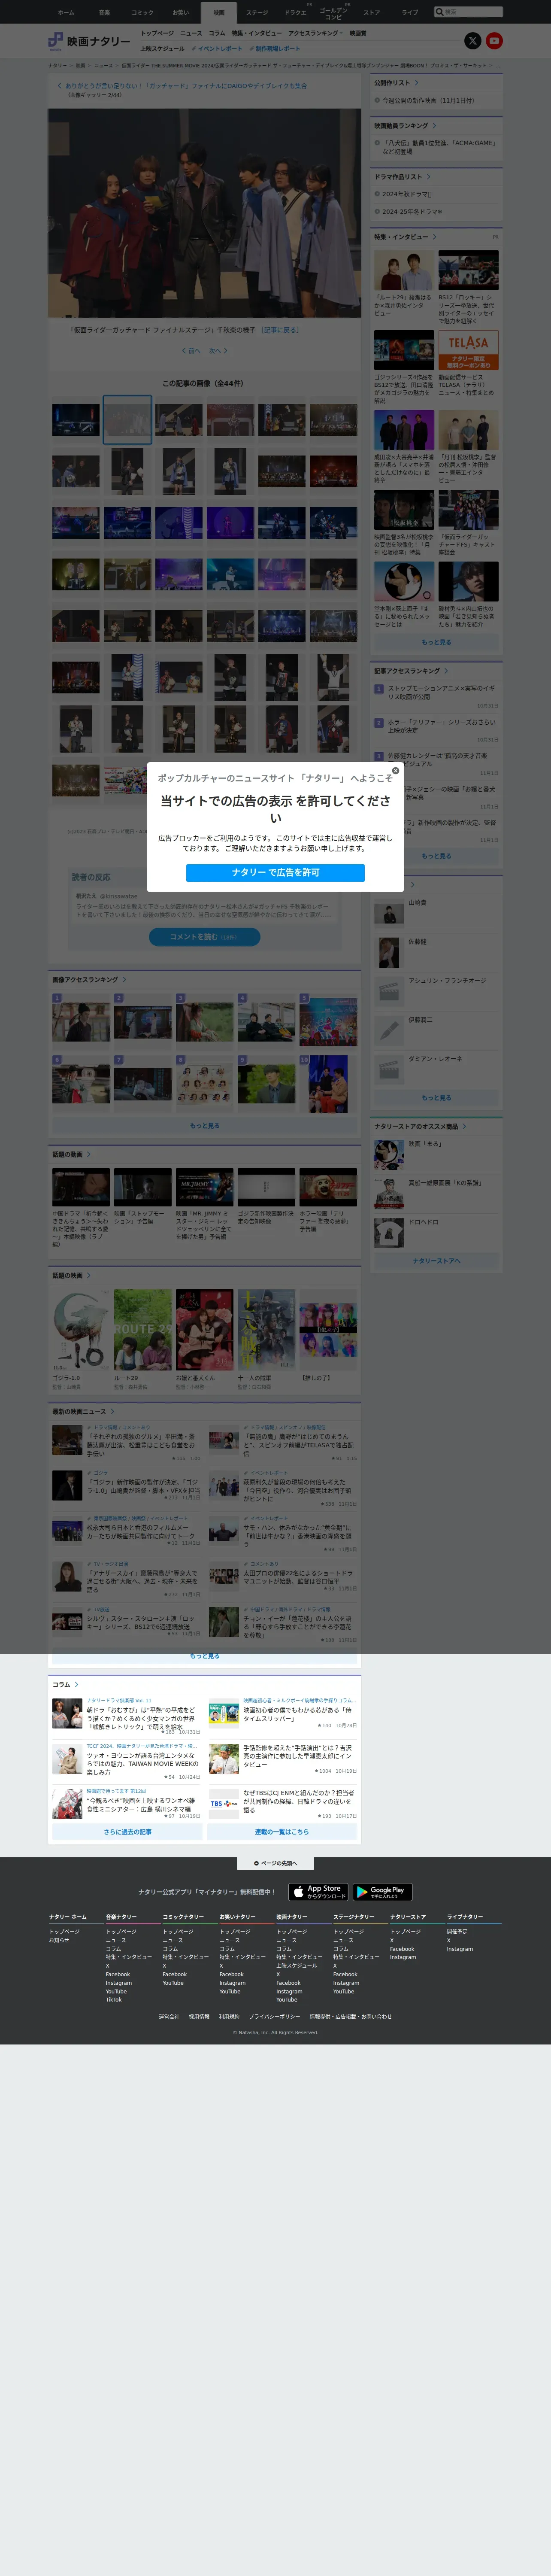Go to next image with 次へ arrow
Screen dimensions: 551x2576
[218, 351]
